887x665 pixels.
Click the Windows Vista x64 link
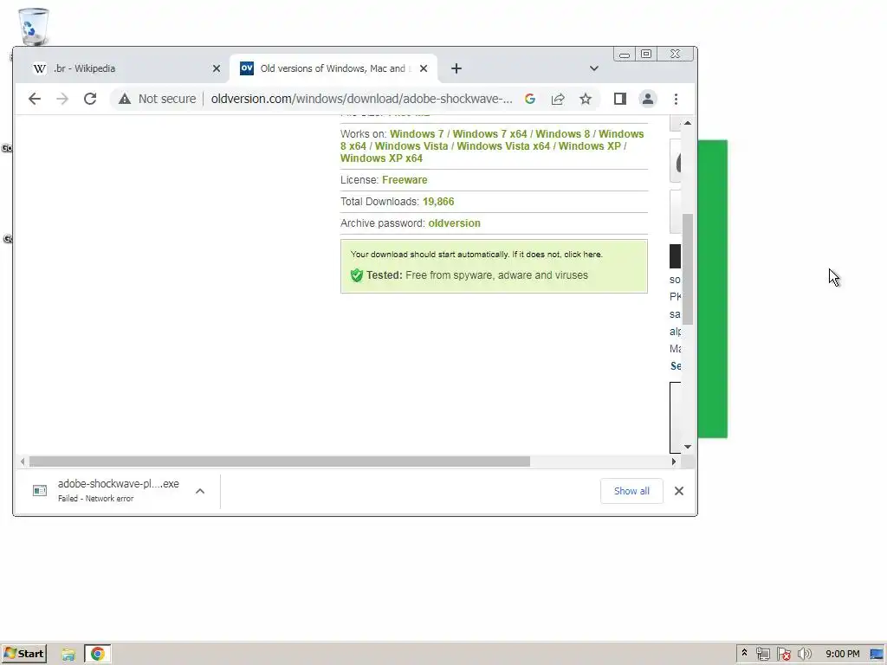click(x=503, y=145)
